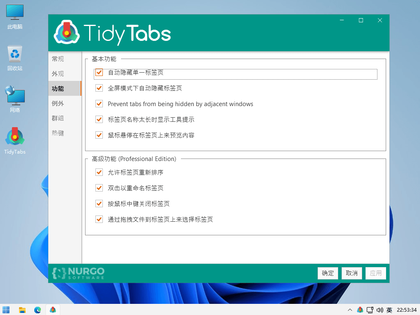Viewport: 420px width, 315px height.
Task: Select TidyTabs taskbar button
Action: click(x=53, y=310)
